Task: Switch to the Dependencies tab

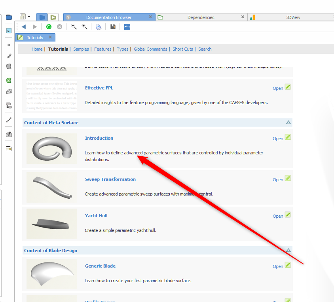Action: coord(201,17)
